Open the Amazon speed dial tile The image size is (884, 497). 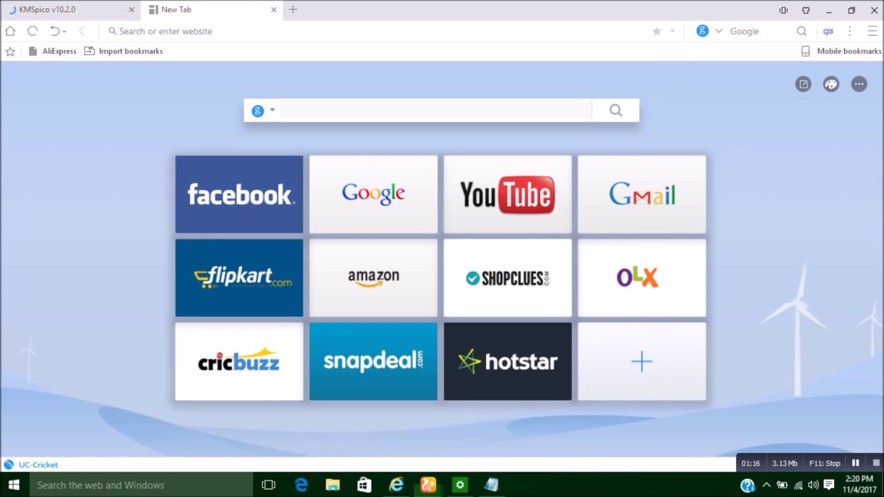(374, 277)
